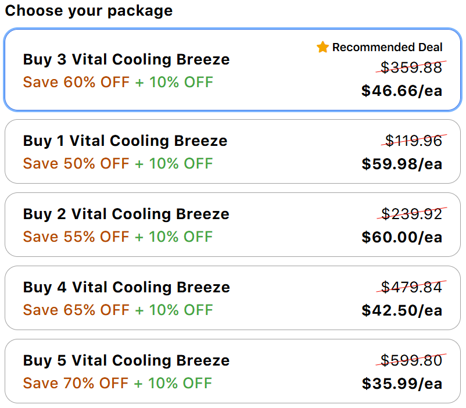Click the Save 70% OFF discount text
This screenshot has width=466, height=408.
click(76, 383)
